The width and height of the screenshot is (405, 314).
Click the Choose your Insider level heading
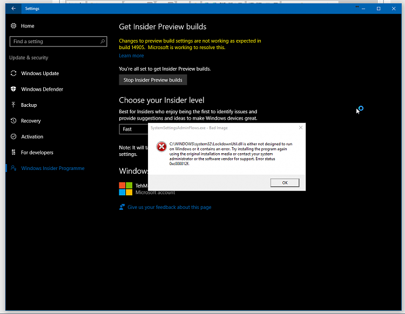[x=161, y=100]
